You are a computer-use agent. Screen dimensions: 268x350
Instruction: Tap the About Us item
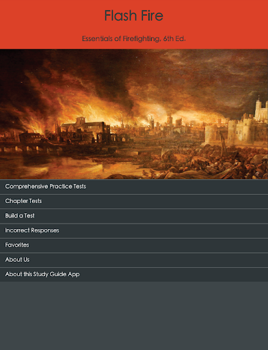click(134, 260)
